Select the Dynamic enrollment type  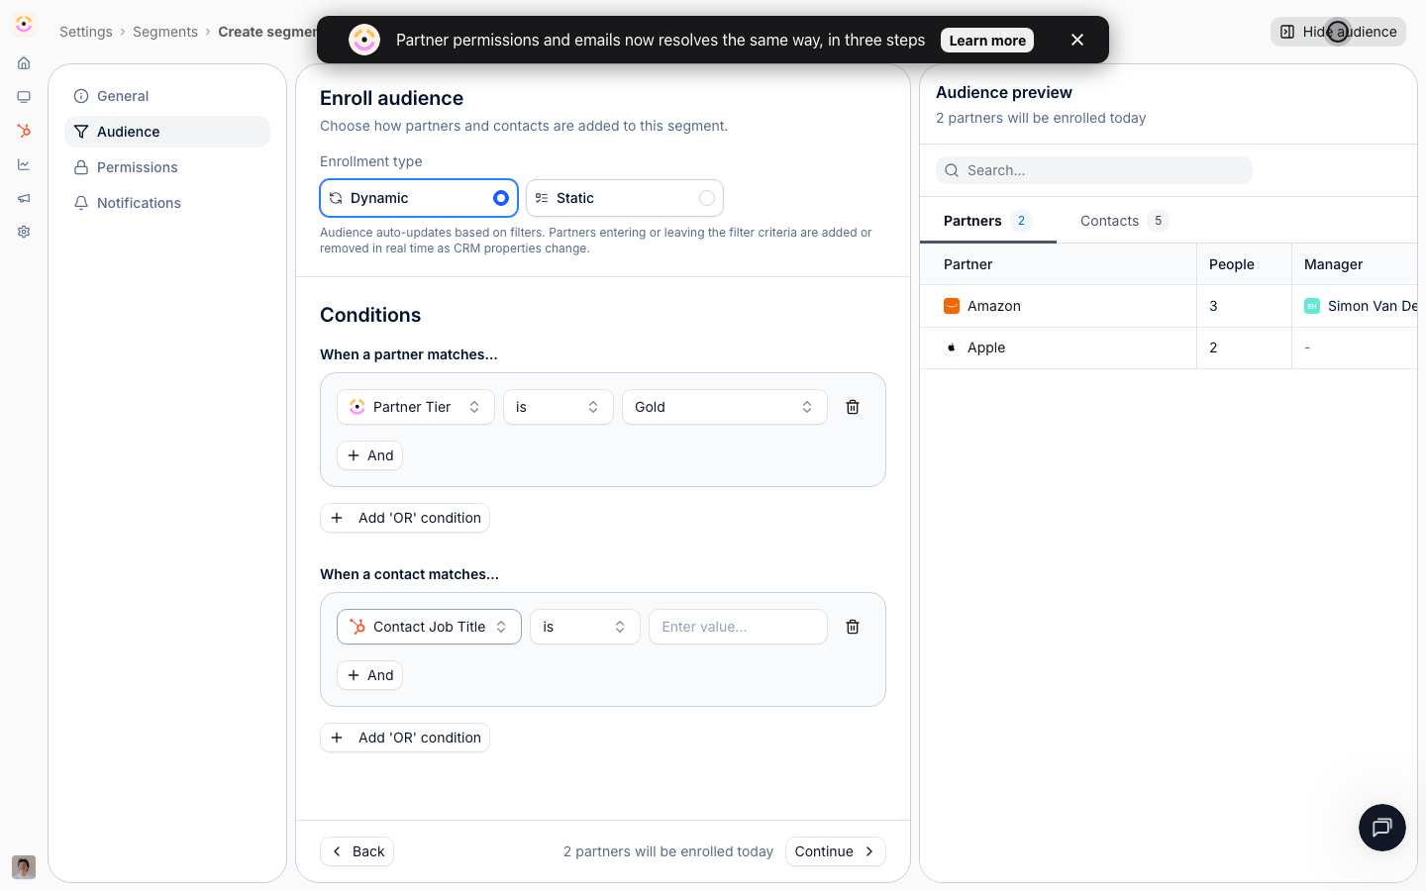[419, 198]
